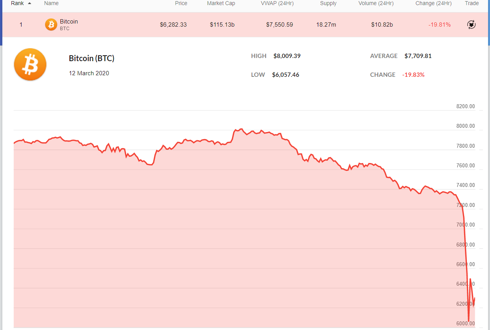This screenshot has width=490, height=330.
Task: Click the Bitcoin (BTC) heading
Action: (x=92, y=58)
